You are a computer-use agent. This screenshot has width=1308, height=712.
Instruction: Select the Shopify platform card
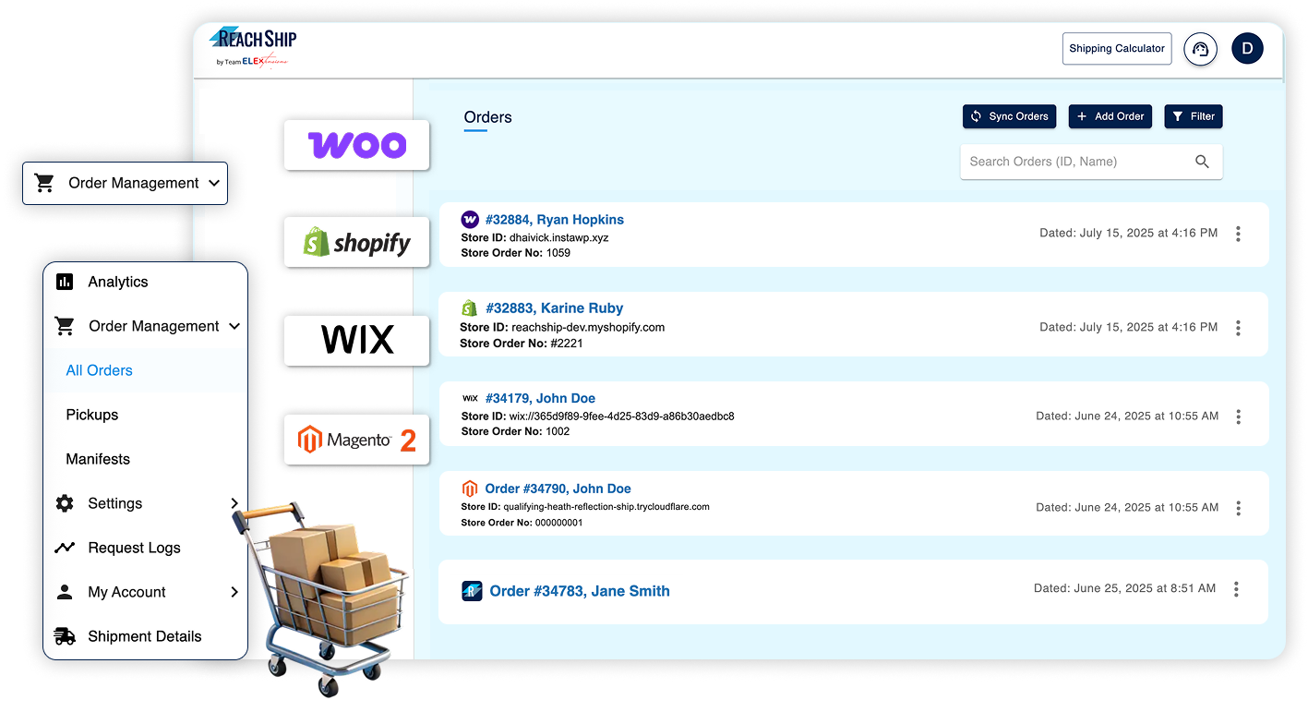(357, 242)
